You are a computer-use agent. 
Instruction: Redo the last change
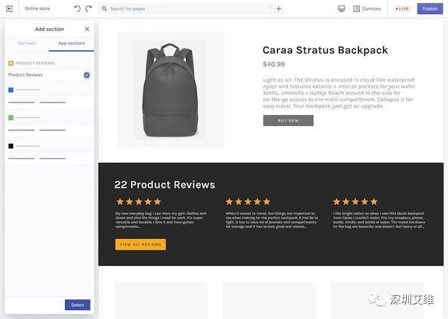pyautogui.click(x=88, y=9)
